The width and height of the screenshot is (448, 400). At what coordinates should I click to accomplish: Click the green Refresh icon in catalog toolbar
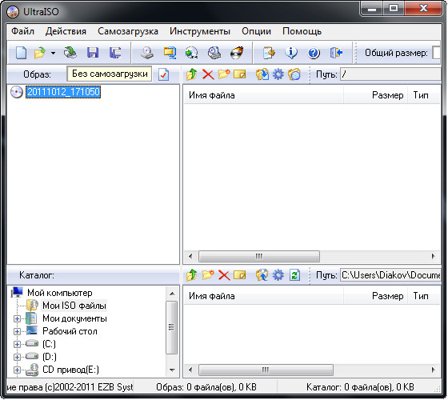coord(294,275)
